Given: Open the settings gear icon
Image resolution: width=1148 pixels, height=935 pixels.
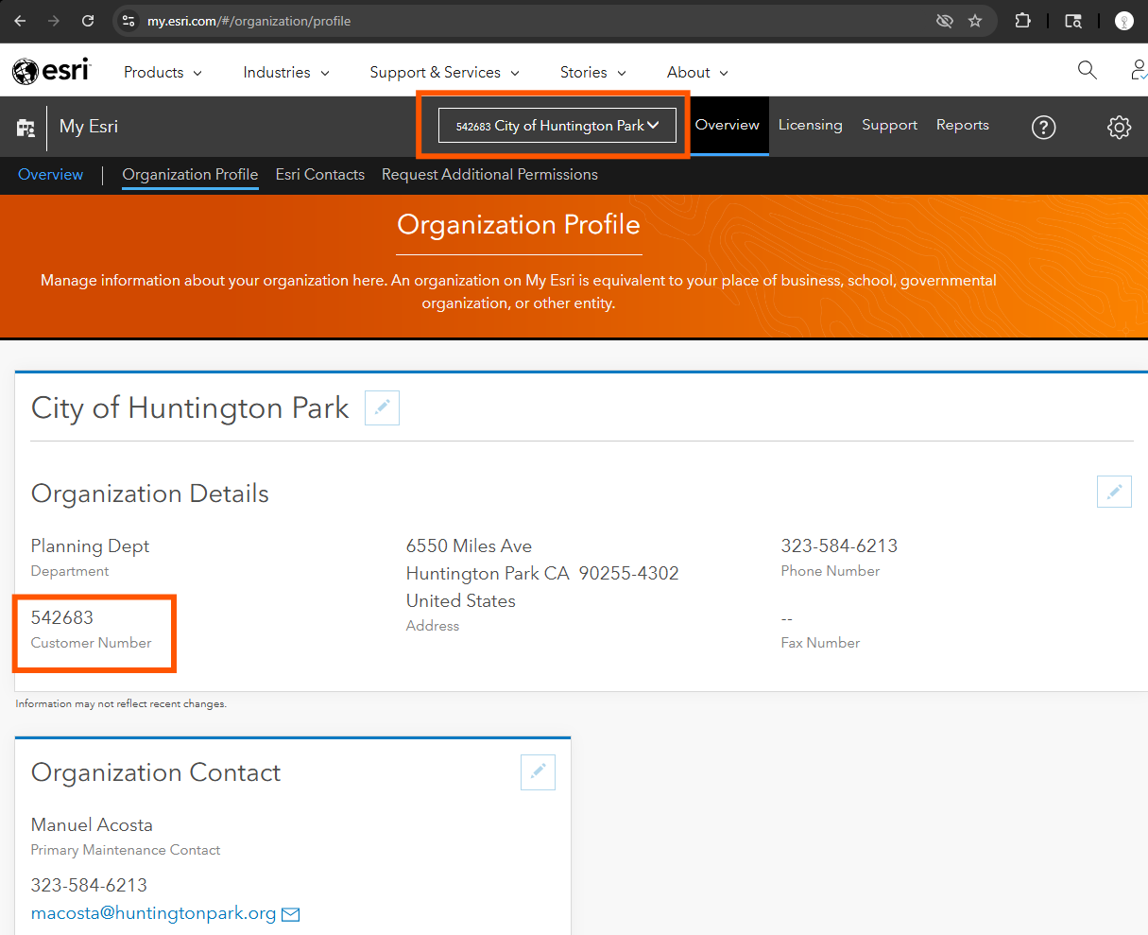Looking at the screenshot, I should click(x=1120, y=127).
